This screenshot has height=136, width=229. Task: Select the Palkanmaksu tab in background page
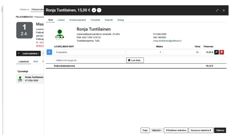click(x=37, y=9)
